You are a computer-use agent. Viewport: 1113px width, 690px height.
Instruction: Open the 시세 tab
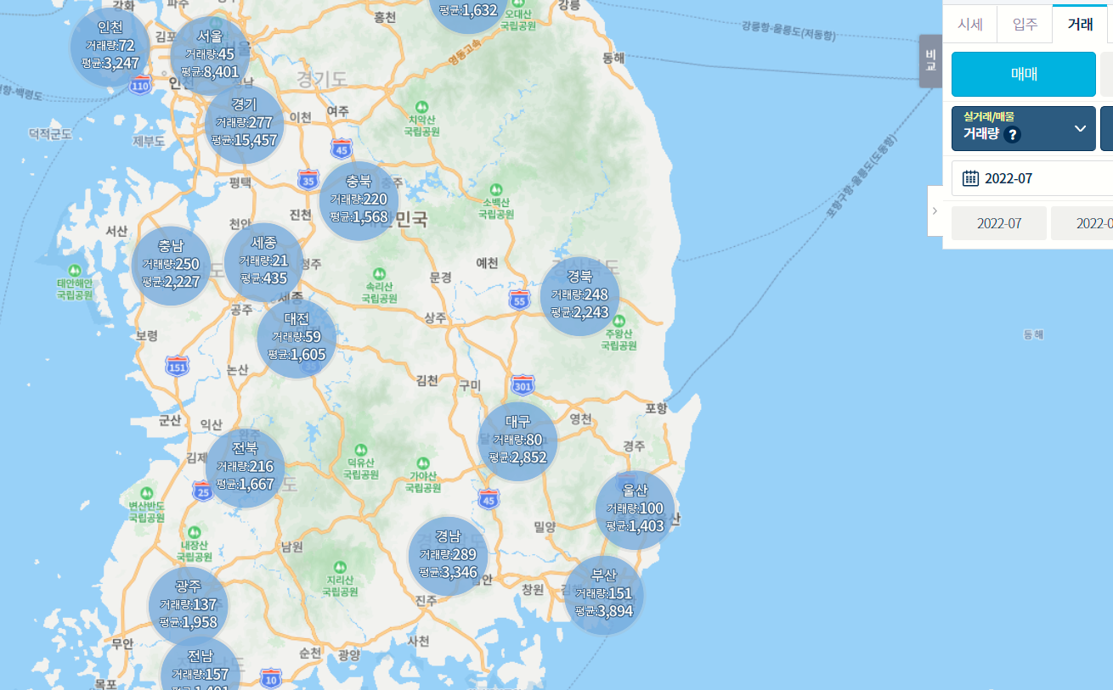970,25
